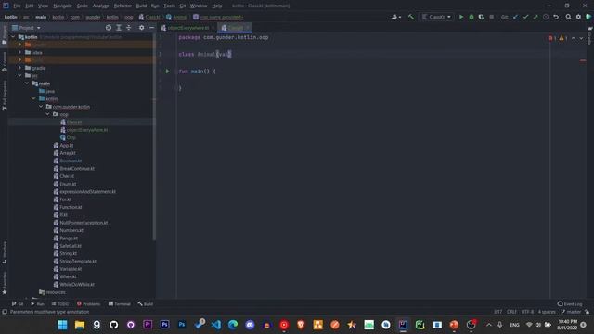Click the red error indicator in editor
The height and width of the screenshot is (334, 594).
(x=552, y=38)
